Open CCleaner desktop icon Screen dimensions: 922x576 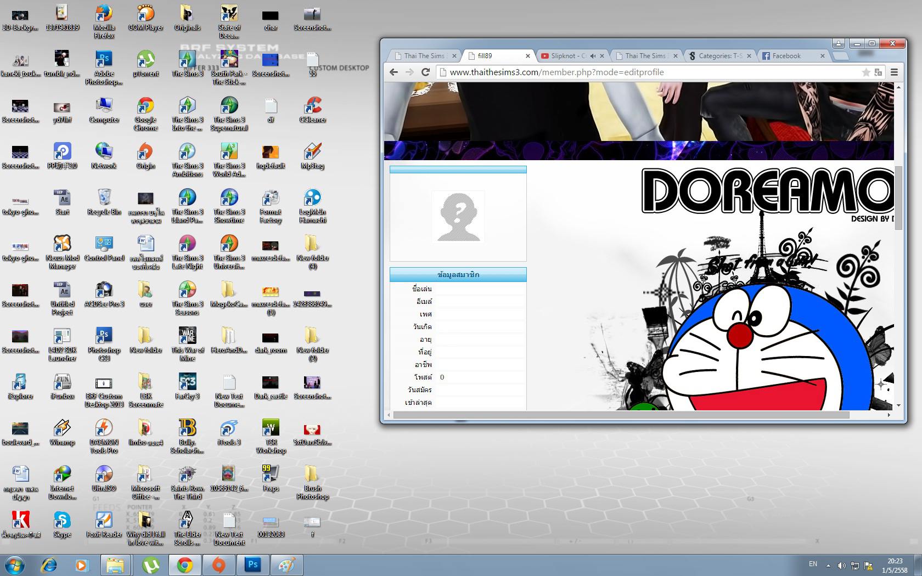(312, 110)
